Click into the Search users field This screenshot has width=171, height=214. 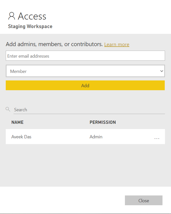[x=89, y=110]
